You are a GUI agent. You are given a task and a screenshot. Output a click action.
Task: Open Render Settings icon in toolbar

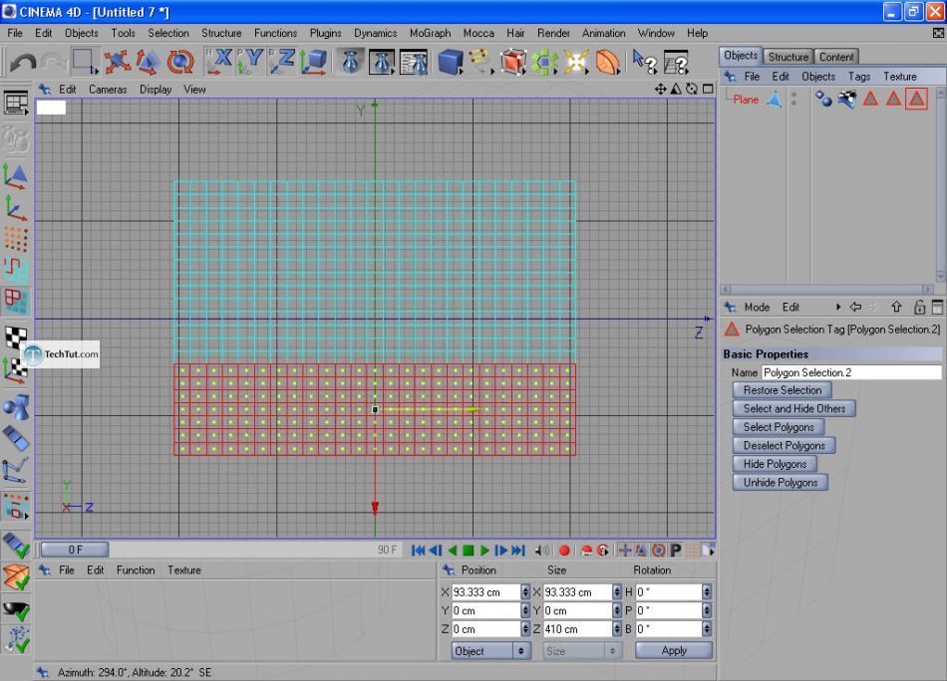click(x=413, y=63)
